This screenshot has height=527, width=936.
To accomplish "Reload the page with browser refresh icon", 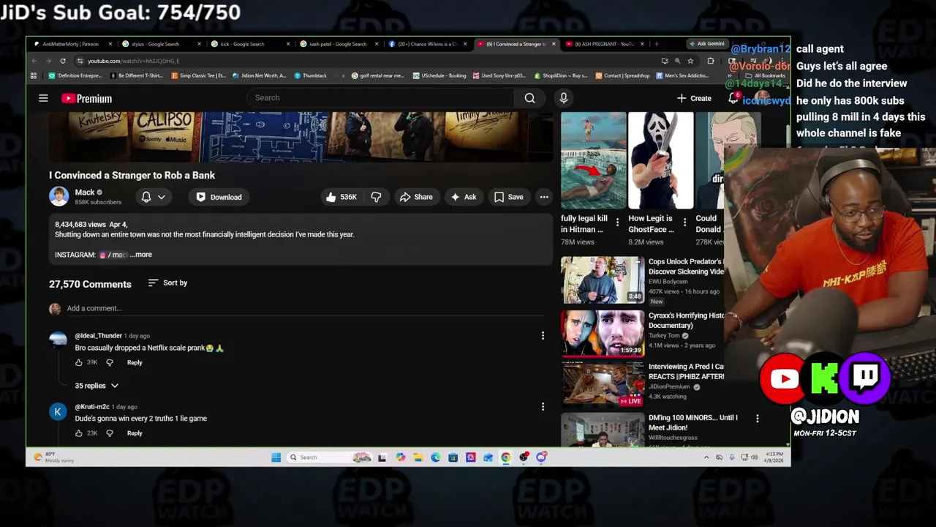I will click(x=63, y=61).
